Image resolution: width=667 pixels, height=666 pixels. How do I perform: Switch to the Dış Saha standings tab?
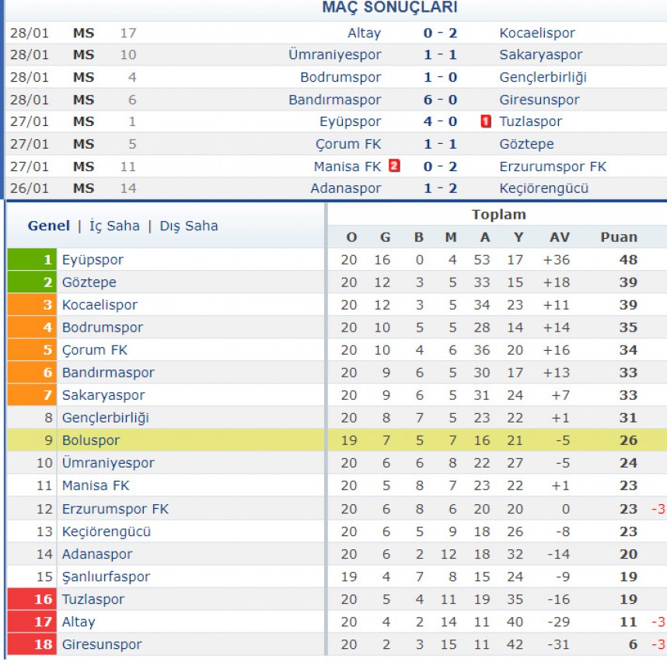[188, 226]
